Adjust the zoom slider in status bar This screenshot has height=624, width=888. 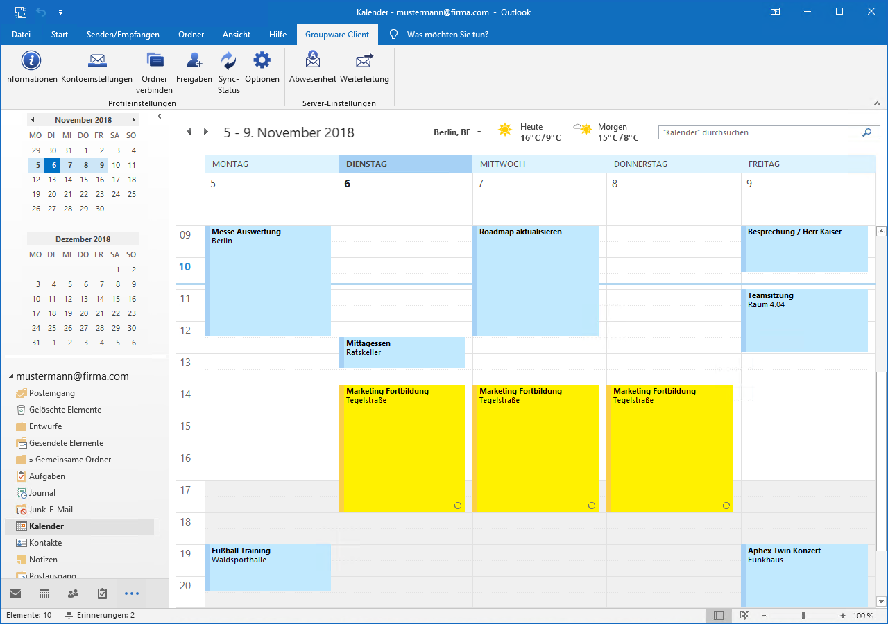click(x=803, y=616)
